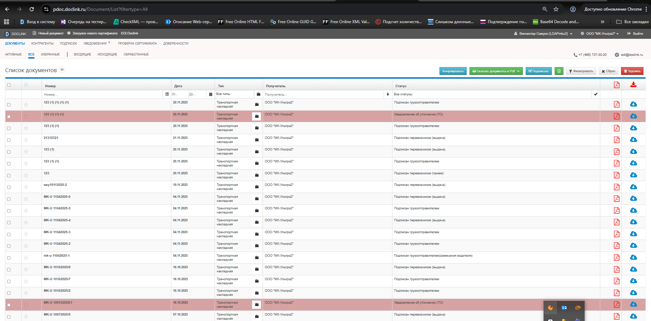The height and width of the screenshot is (321, 651).
Task: Apply filters with Фильтровать button
Action: [581, 71]
